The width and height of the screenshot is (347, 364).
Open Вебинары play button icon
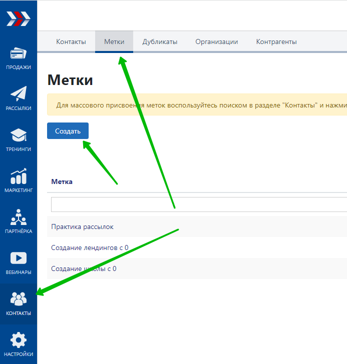(x=18, y=258)
